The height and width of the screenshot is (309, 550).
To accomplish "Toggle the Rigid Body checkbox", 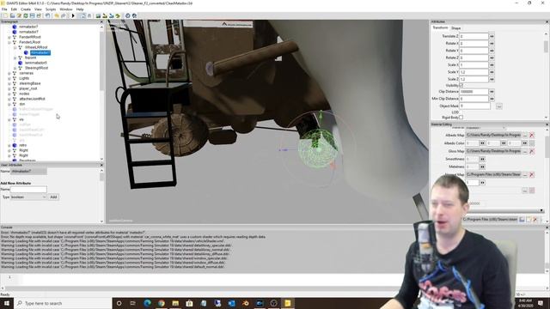I will point(461,118).
